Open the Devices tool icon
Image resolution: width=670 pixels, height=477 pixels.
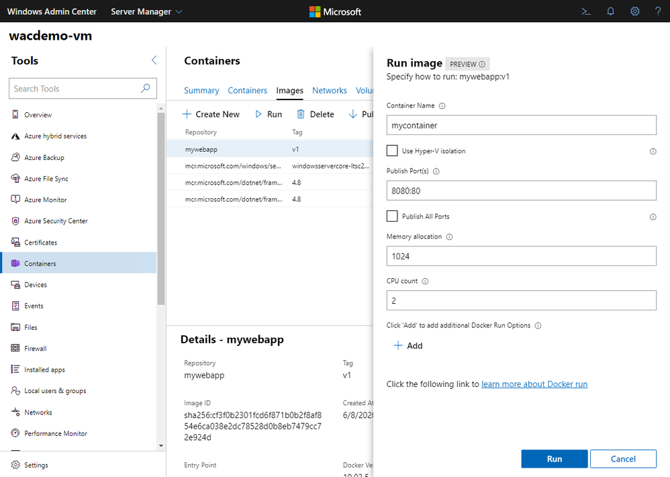[x=15, y=285]
